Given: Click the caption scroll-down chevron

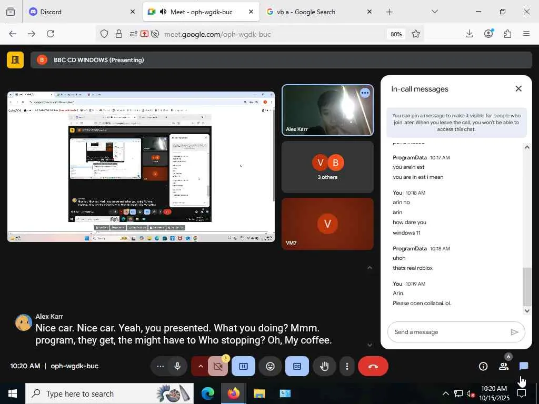Looking at the screenshot, I should point(370,345).
